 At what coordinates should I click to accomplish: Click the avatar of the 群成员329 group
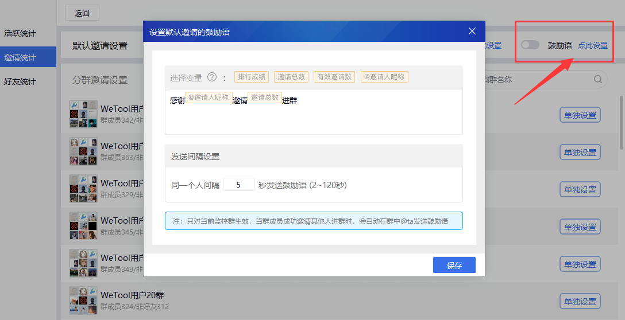[x=83, y=188]
